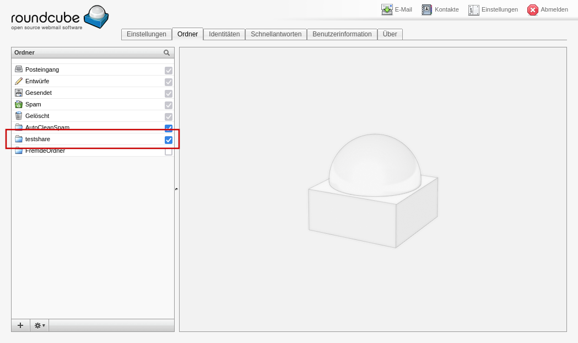Click the Einstellungen icon in top bar
The height and width of the screenshot is (343, 578).
tap(473, 9)
